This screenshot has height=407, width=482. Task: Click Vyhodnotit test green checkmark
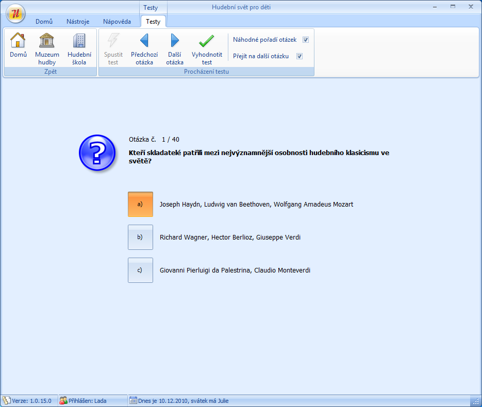[x=207, y=49]
